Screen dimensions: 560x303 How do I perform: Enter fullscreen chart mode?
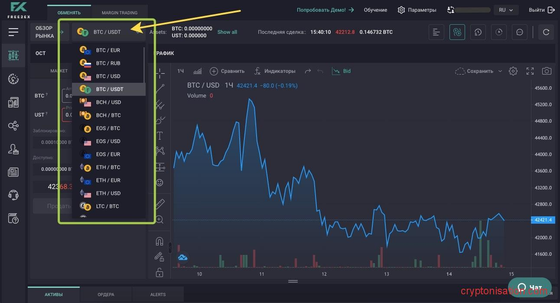(530, 71)
